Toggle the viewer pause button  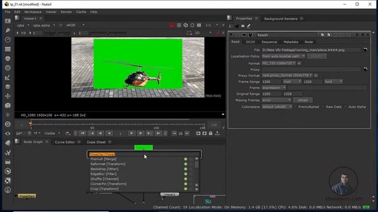click(x=199, y=25)
